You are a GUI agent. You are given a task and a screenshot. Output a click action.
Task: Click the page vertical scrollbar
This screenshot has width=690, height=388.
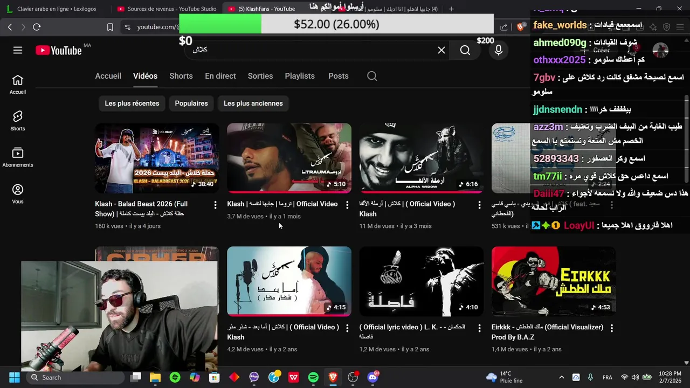(x=686, y=139)
